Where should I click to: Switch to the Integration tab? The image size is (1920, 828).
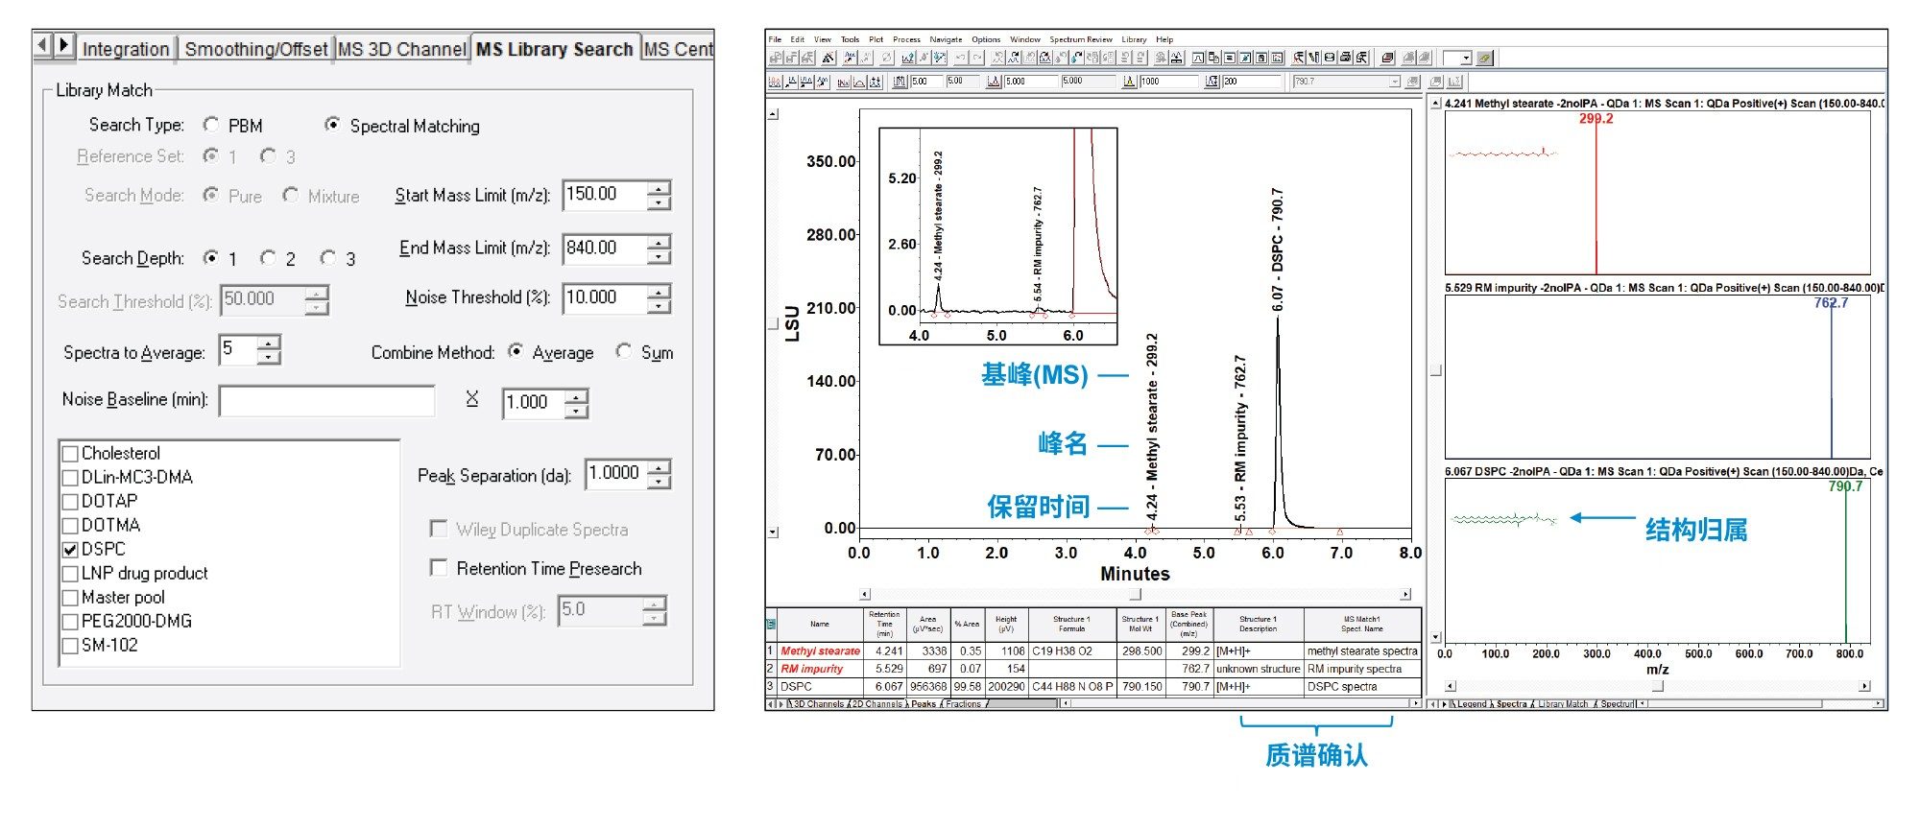tap(126, 49)
